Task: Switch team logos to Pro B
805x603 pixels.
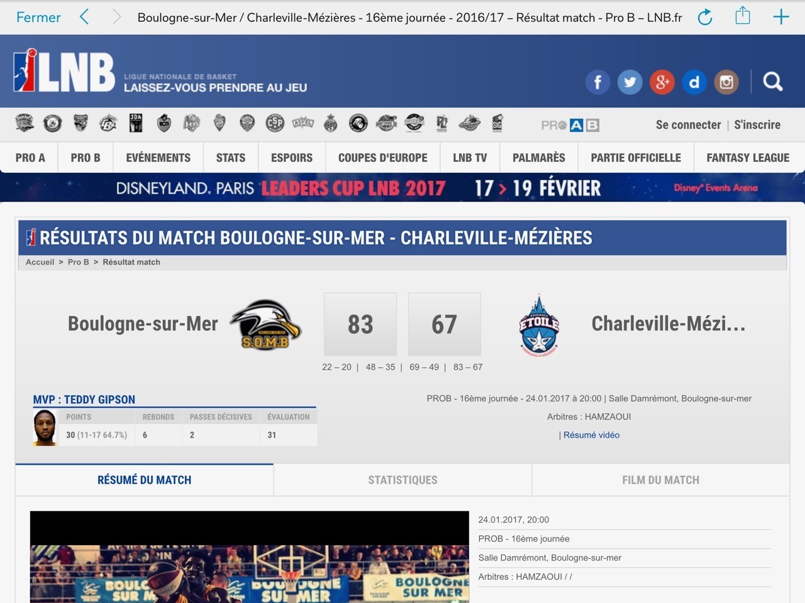Action: click(592, 125)
